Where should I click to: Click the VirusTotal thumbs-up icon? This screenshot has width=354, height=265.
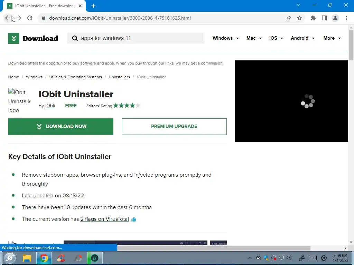134,219
